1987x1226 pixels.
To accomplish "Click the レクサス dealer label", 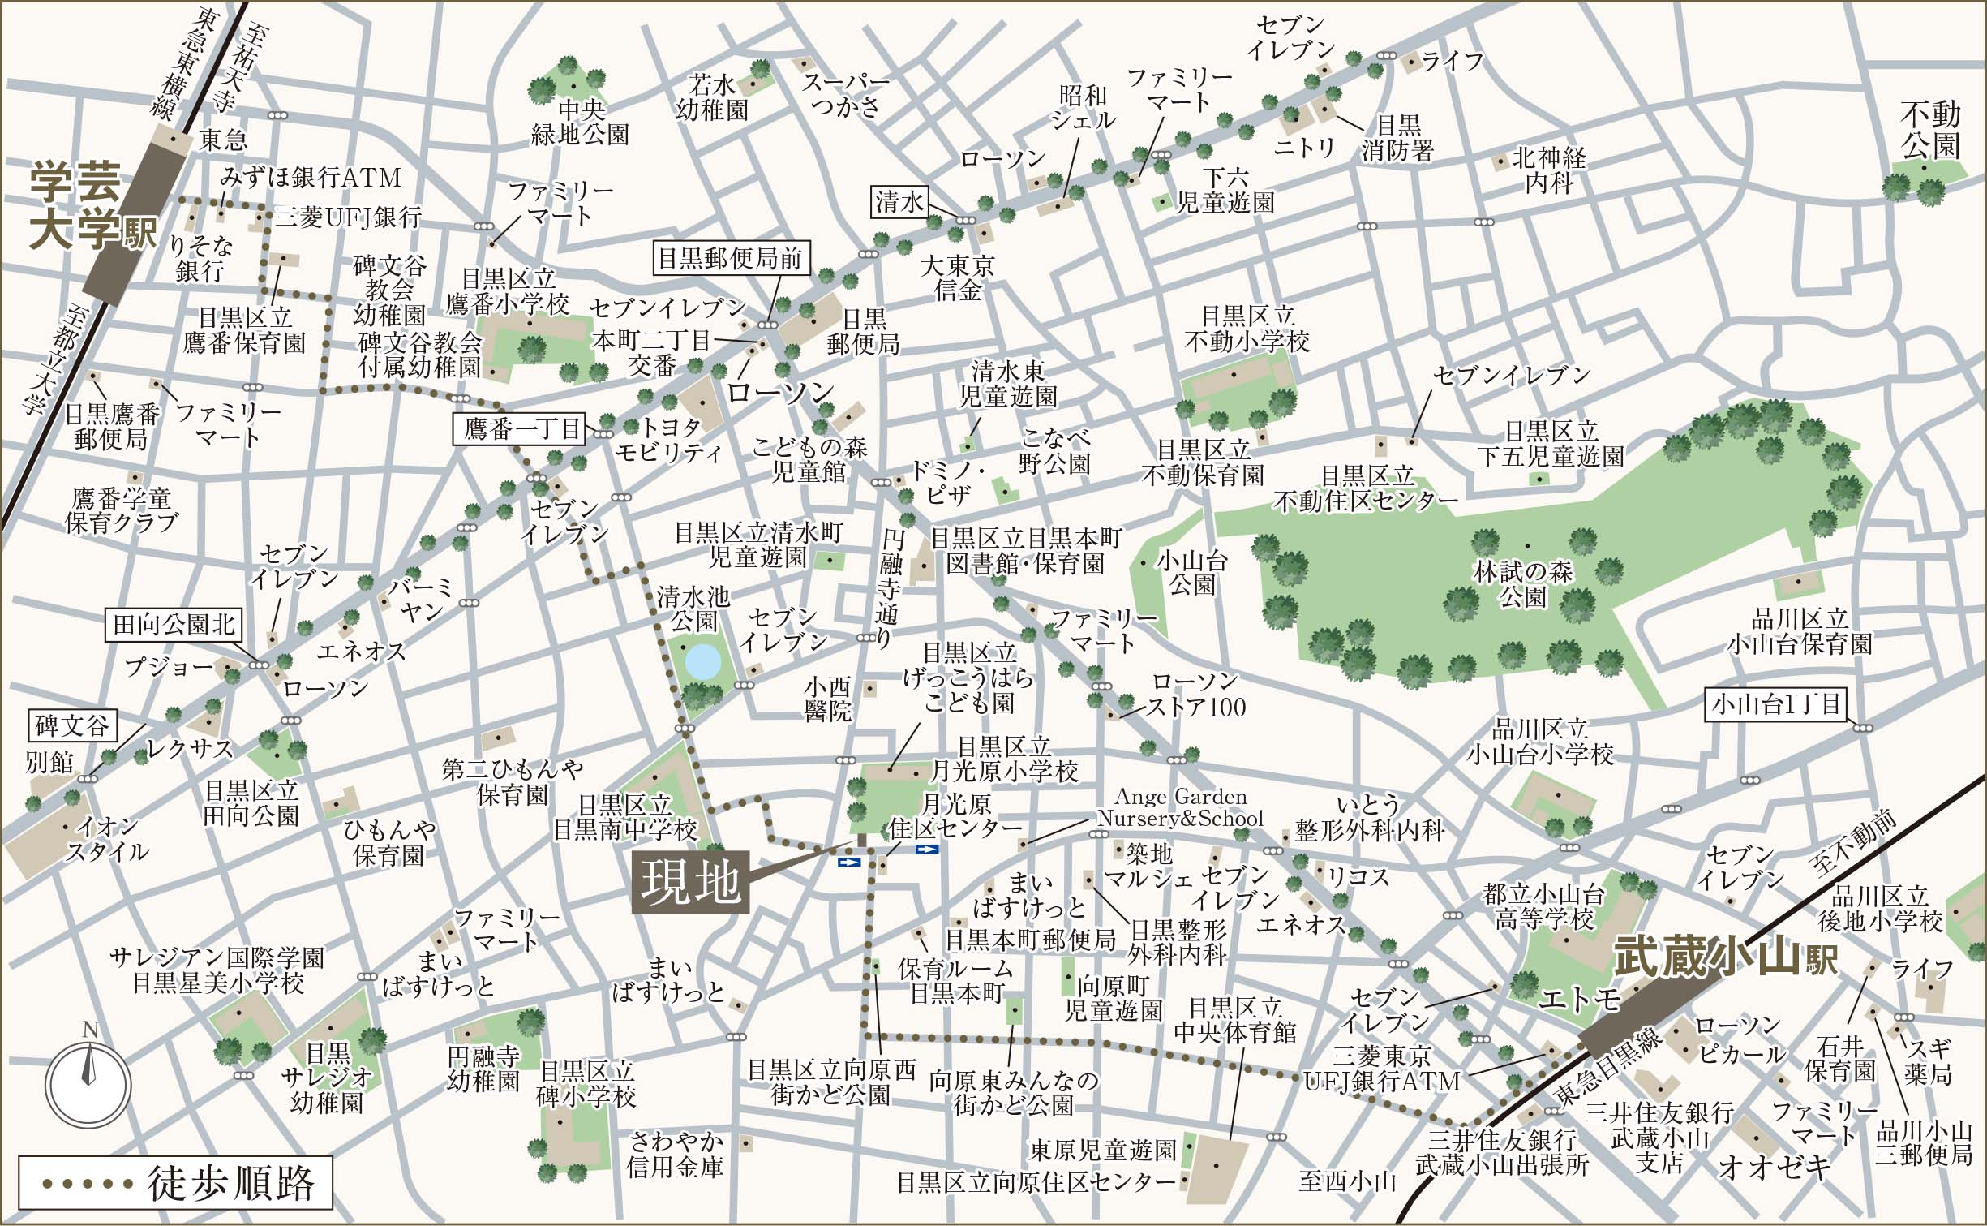I will 190,748.
